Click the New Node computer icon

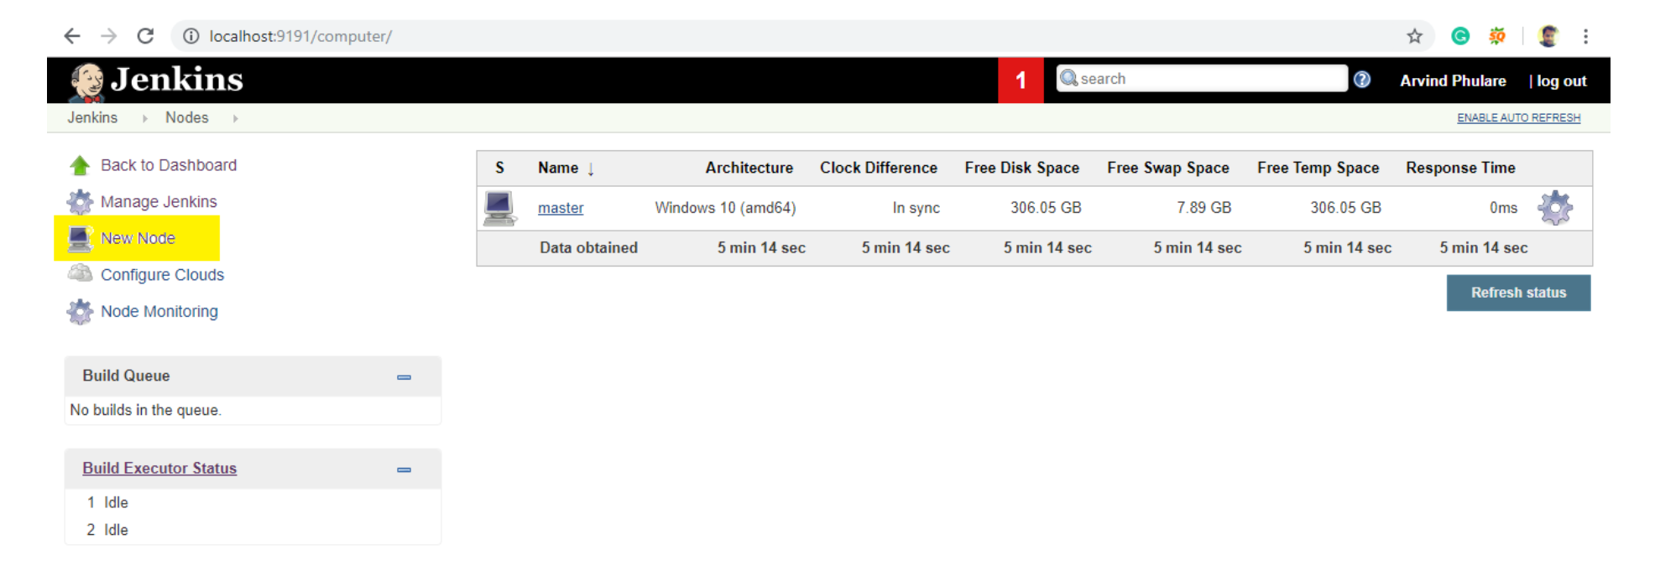pyautogui.click(x=80, y=239)
